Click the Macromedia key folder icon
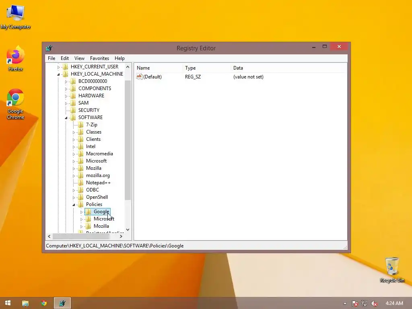The height and width of the screenshot is (309, 412). pyautogui.click(x=81, y=154)
